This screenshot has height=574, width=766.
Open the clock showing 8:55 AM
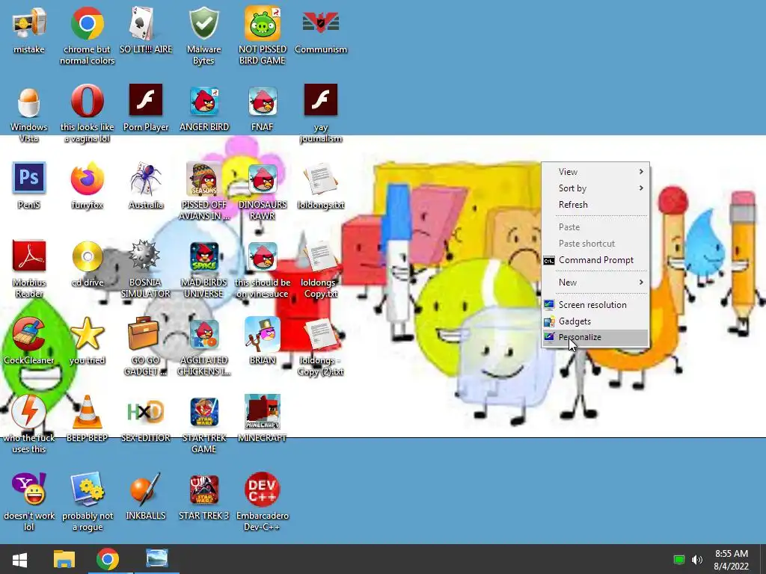coord(732,560)
